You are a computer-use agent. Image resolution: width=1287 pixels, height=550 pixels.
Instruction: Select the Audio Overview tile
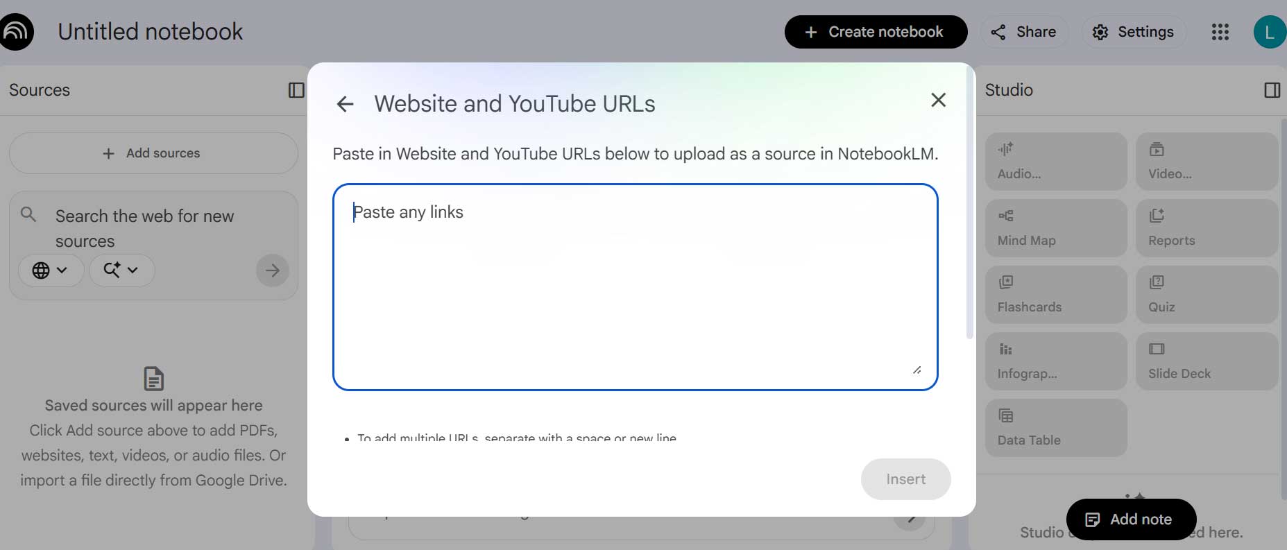(x=1056, y=162)
